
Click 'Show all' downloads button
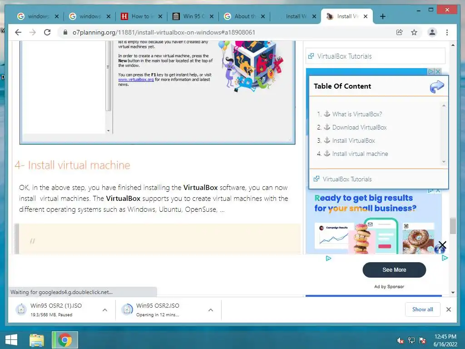pyautogui.click(x=423, y=309)
